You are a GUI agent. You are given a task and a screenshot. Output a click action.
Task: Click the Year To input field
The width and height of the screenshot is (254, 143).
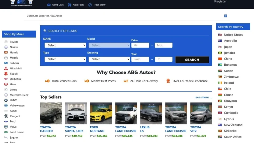point(163,59)
